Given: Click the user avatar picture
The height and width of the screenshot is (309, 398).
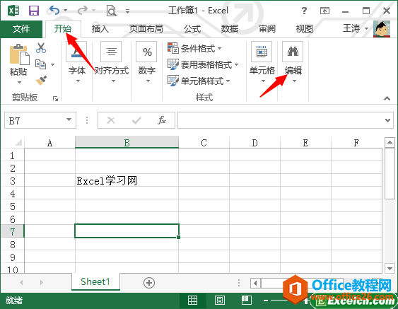Looking at the screenshot, I should pos(382,29).
